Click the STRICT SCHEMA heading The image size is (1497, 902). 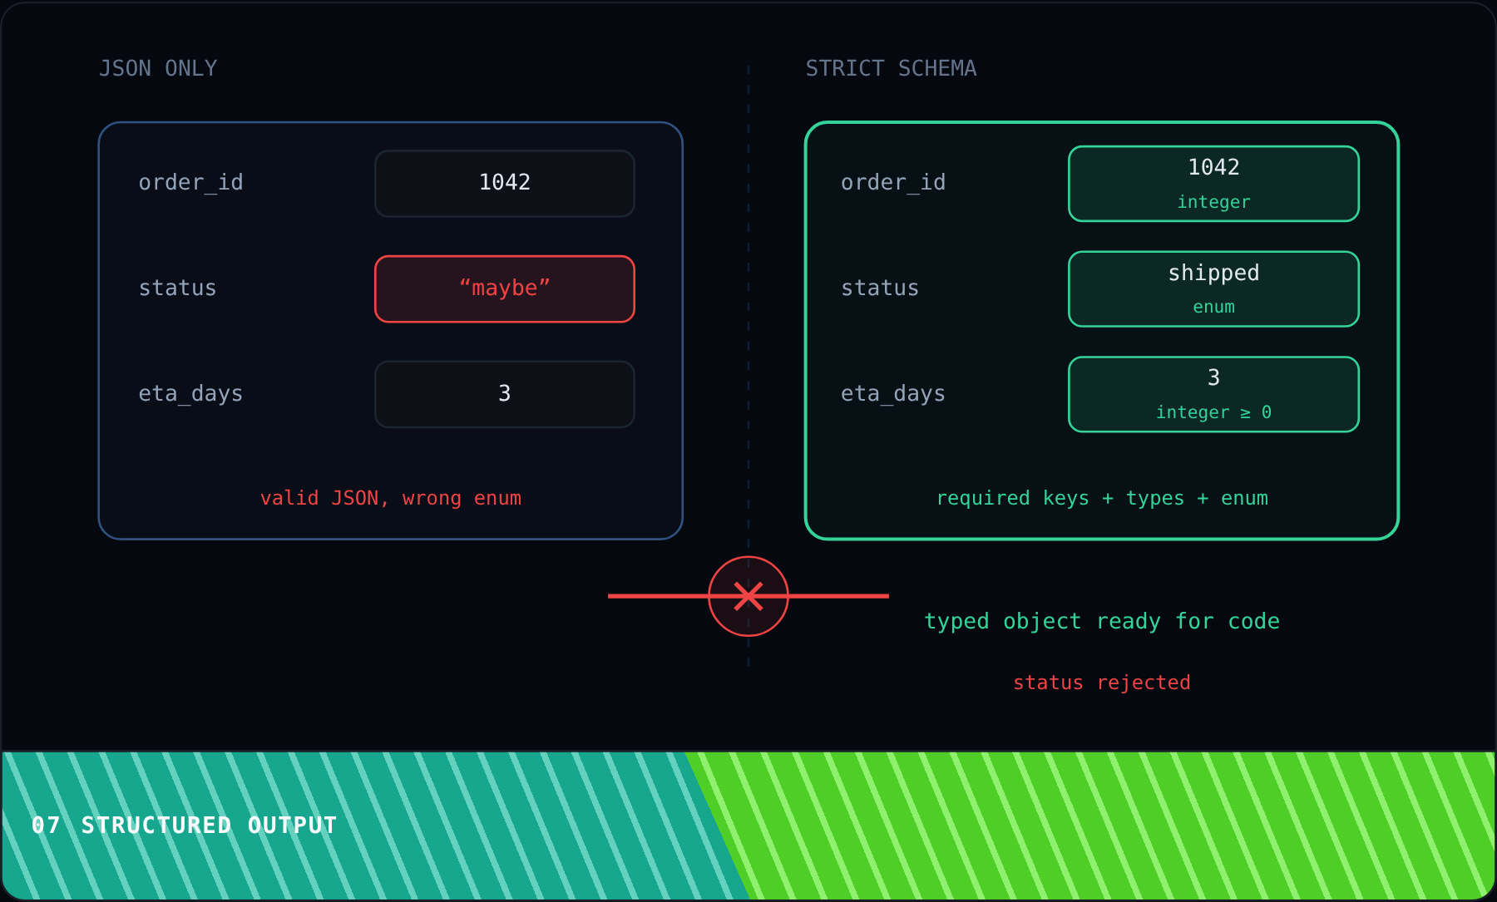pyautogui.click(x=891, y=68)
